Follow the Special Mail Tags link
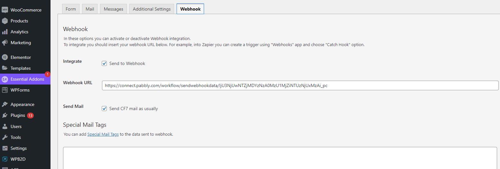This screenshot has width=500, height=169. pos(103,134)
